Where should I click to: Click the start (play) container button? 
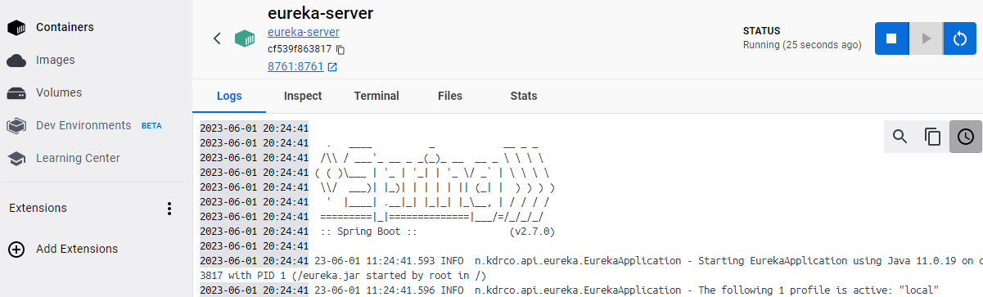926,38
